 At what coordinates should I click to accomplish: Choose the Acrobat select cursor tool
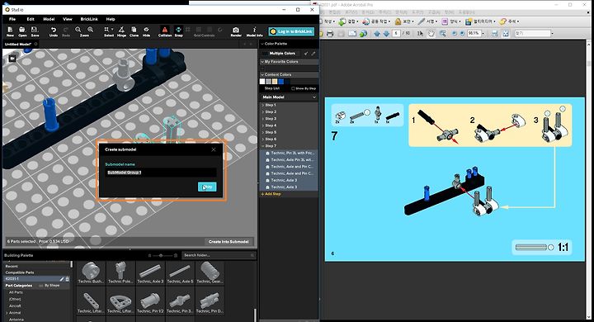(420, 33)
